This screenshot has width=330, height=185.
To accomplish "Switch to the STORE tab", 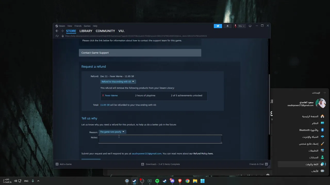I will click(x=71, y=31).
